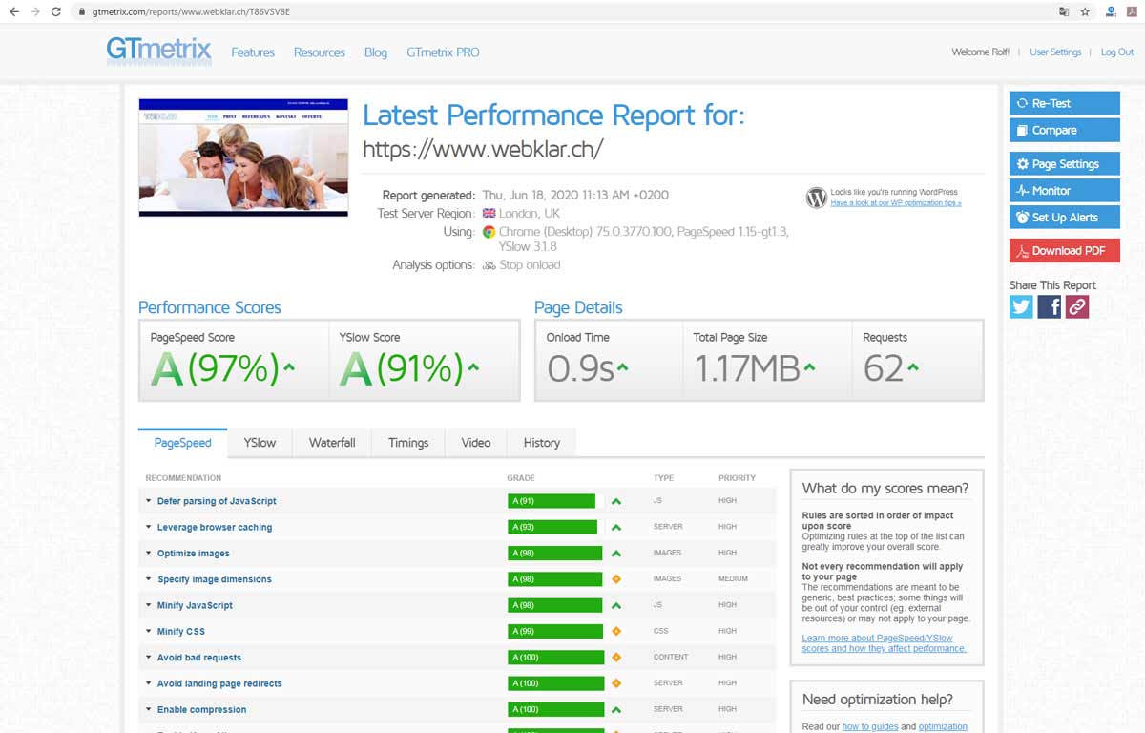
Task: Click the green trend arrow for Enable compression
Action: [616, 709]
